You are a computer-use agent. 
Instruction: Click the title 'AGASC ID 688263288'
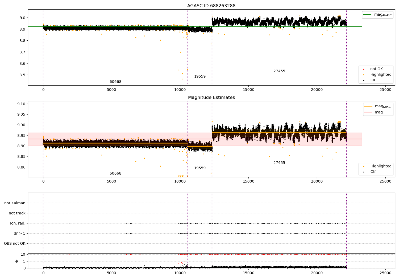coord(211,6)
